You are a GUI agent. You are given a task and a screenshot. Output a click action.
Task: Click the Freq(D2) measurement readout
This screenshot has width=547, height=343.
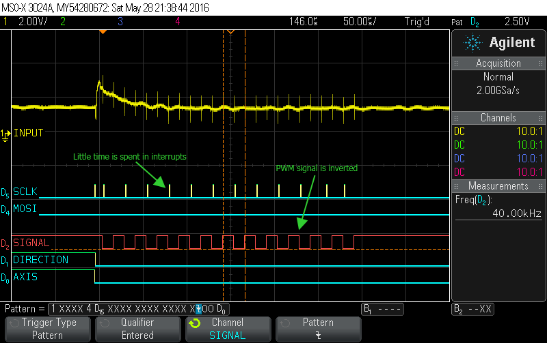[x=498, y=207]
